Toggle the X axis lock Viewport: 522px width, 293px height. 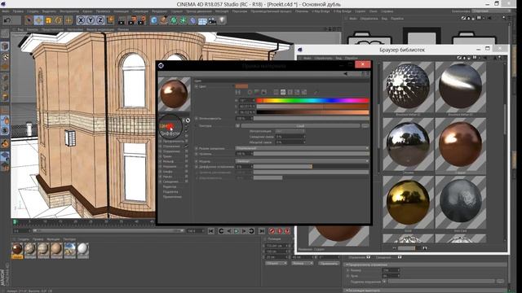click(x=81, y=20)
